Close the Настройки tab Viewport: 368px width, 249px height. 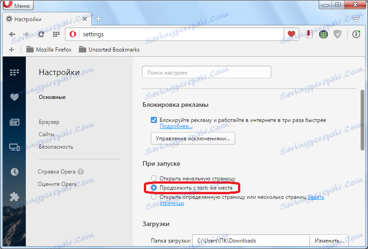pyautogui.click(x=85, y=19)
